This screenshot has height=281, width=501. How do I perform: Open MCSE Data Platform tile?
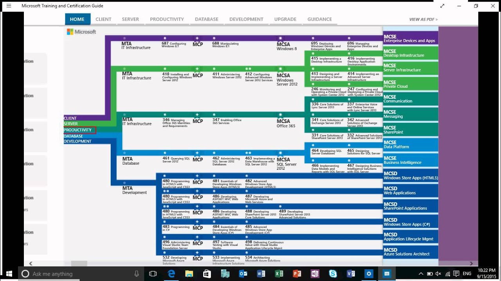411,145
